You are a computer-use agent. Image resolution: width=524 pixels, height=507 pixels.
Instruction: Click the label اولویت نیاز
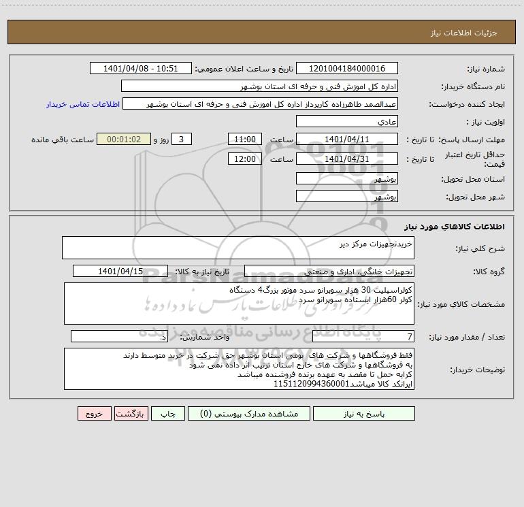coord(486,122)
